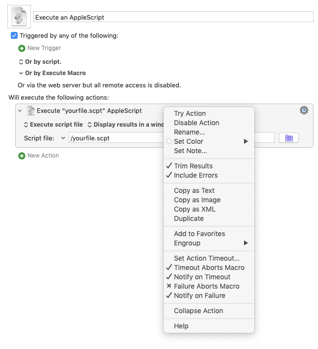Click the green New Action plus icon

[22, 156]
